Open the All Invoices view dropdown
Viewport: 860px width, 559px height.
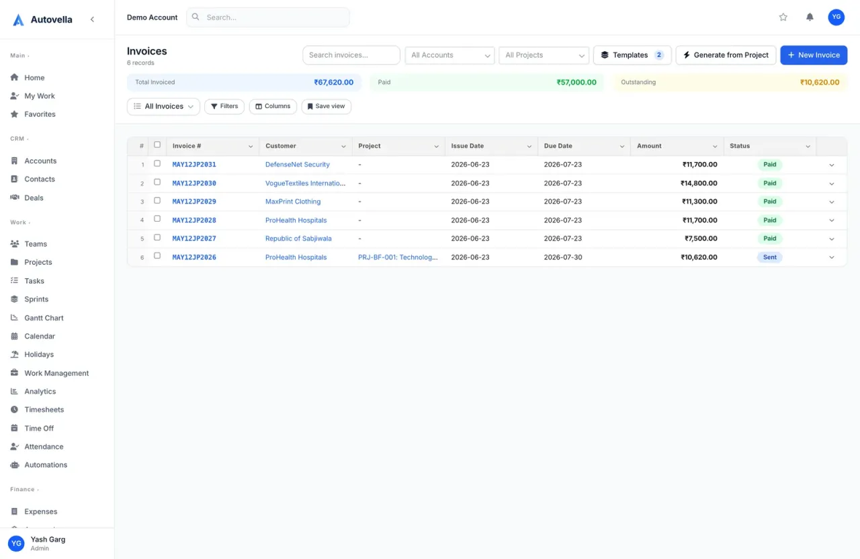[x=163, y=106]
